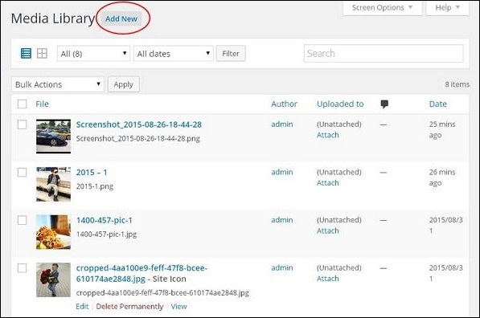Check the Screenshot_2015-08-26-18-44-28 row checkbox
The width and height of the screenshot is (480, 318).
point(22,124)
